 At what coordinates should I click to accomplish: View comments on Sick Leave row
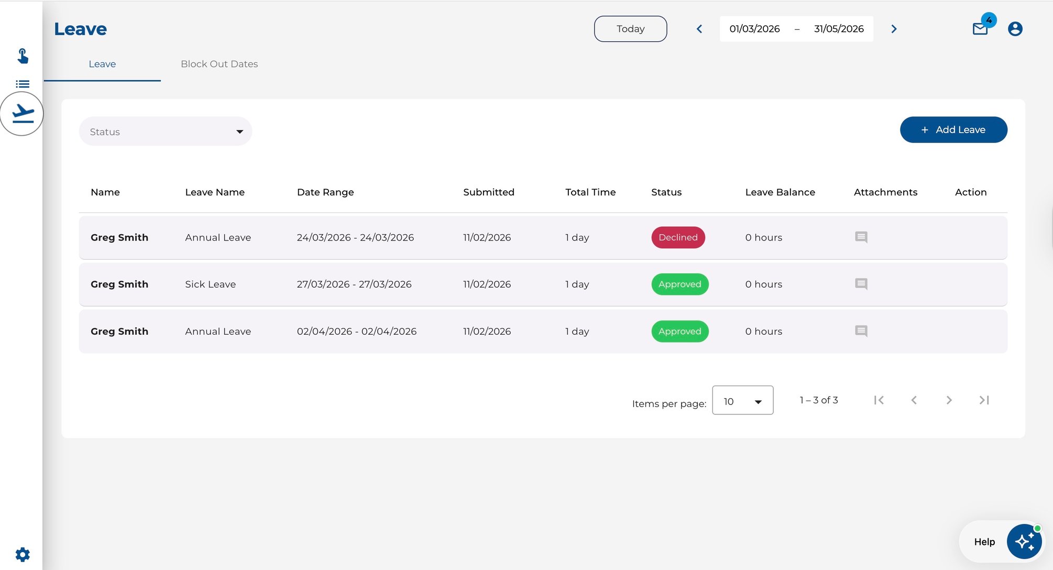(861, 284)
